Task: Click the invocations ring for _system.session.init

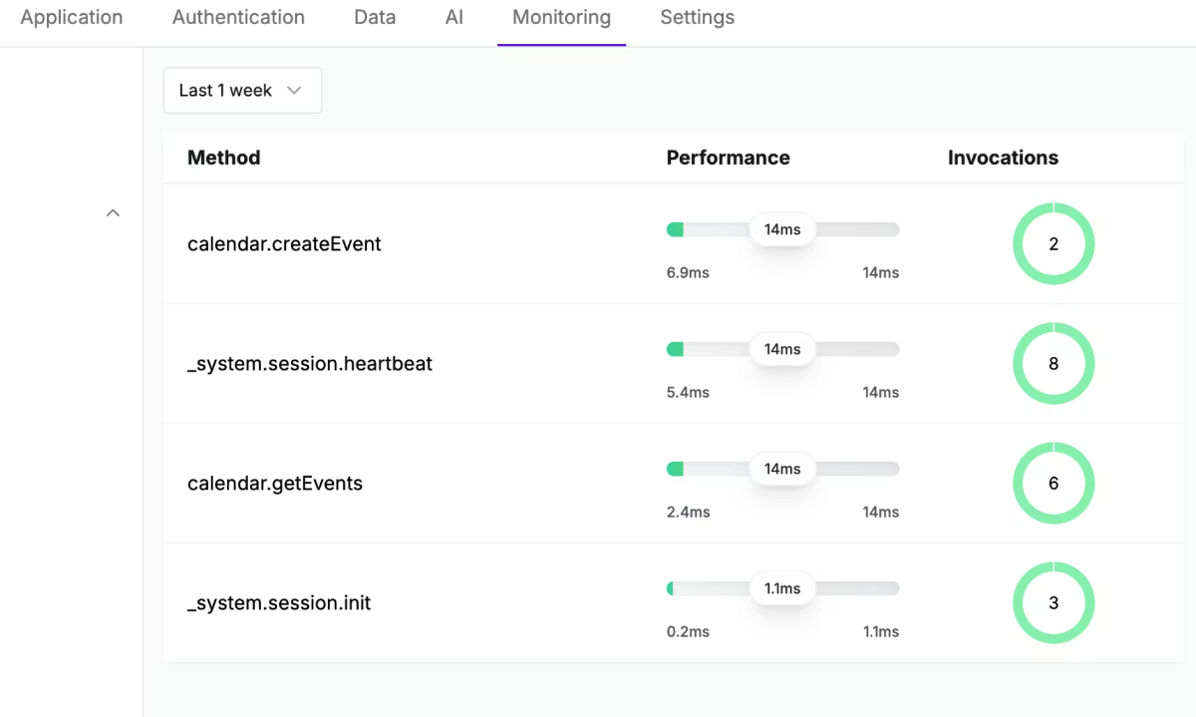Action: click(x=1053, y=603)
